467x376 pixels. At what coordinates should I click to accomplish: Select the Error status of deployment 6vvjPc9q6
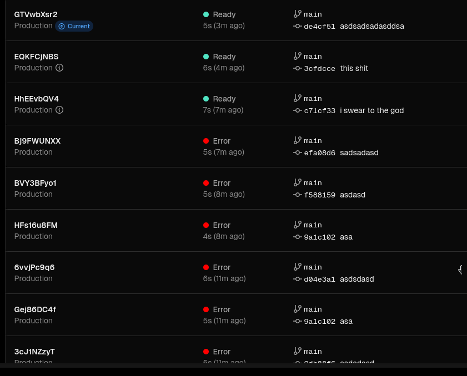pos(221,267)
